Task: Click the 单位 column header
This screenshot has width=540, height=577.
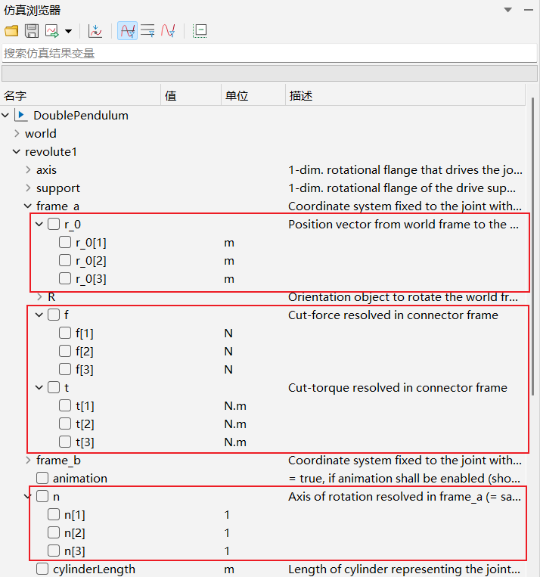Action: pyautogui.click(x=237, y=96)
